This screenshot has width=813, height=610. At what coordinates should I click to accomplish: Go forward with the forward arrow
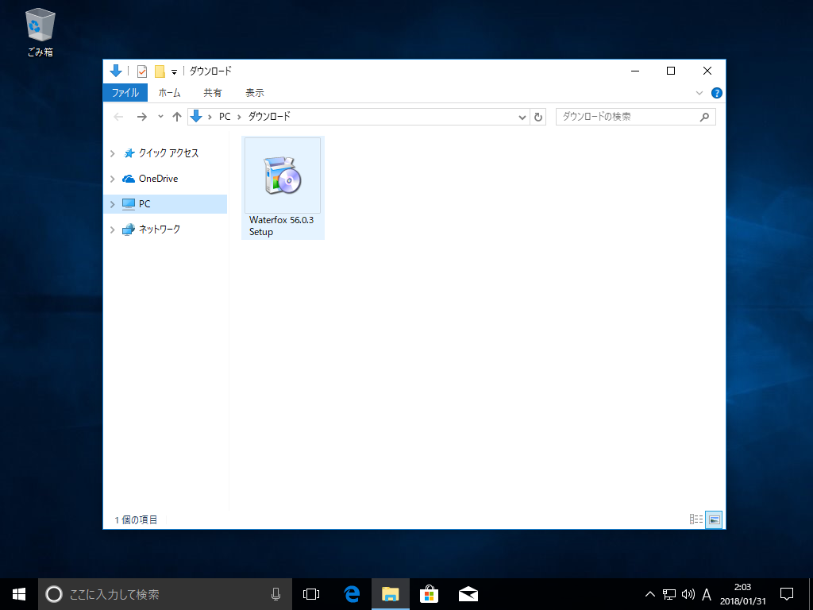coord(141,117)
